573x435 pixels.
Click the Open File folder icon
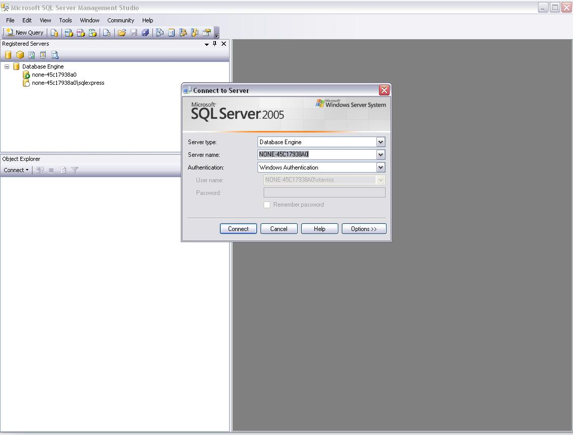pyautogui.click(x=122, y=33)
